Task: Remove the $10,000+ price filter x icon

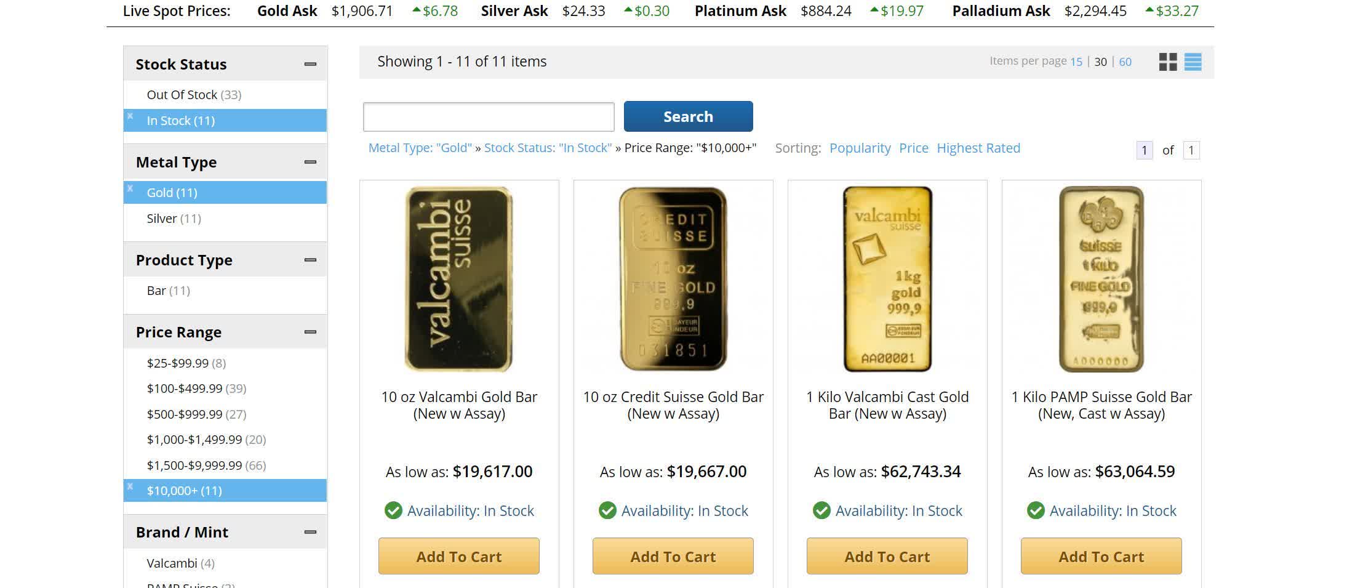Action: 130,486
